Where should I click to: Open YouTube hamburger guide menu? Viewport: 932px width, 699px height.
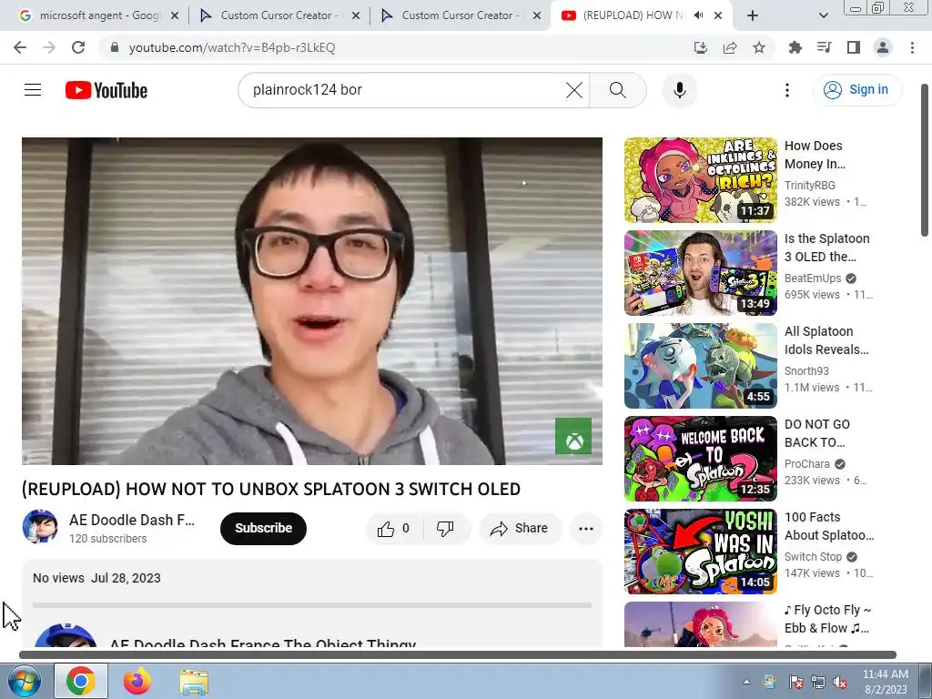click(33, 90)
